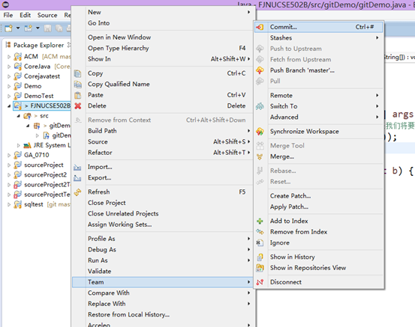Viewport: 415px width, 327px height.
Task: Open the Run As submenu
Action: coord(163,260)
